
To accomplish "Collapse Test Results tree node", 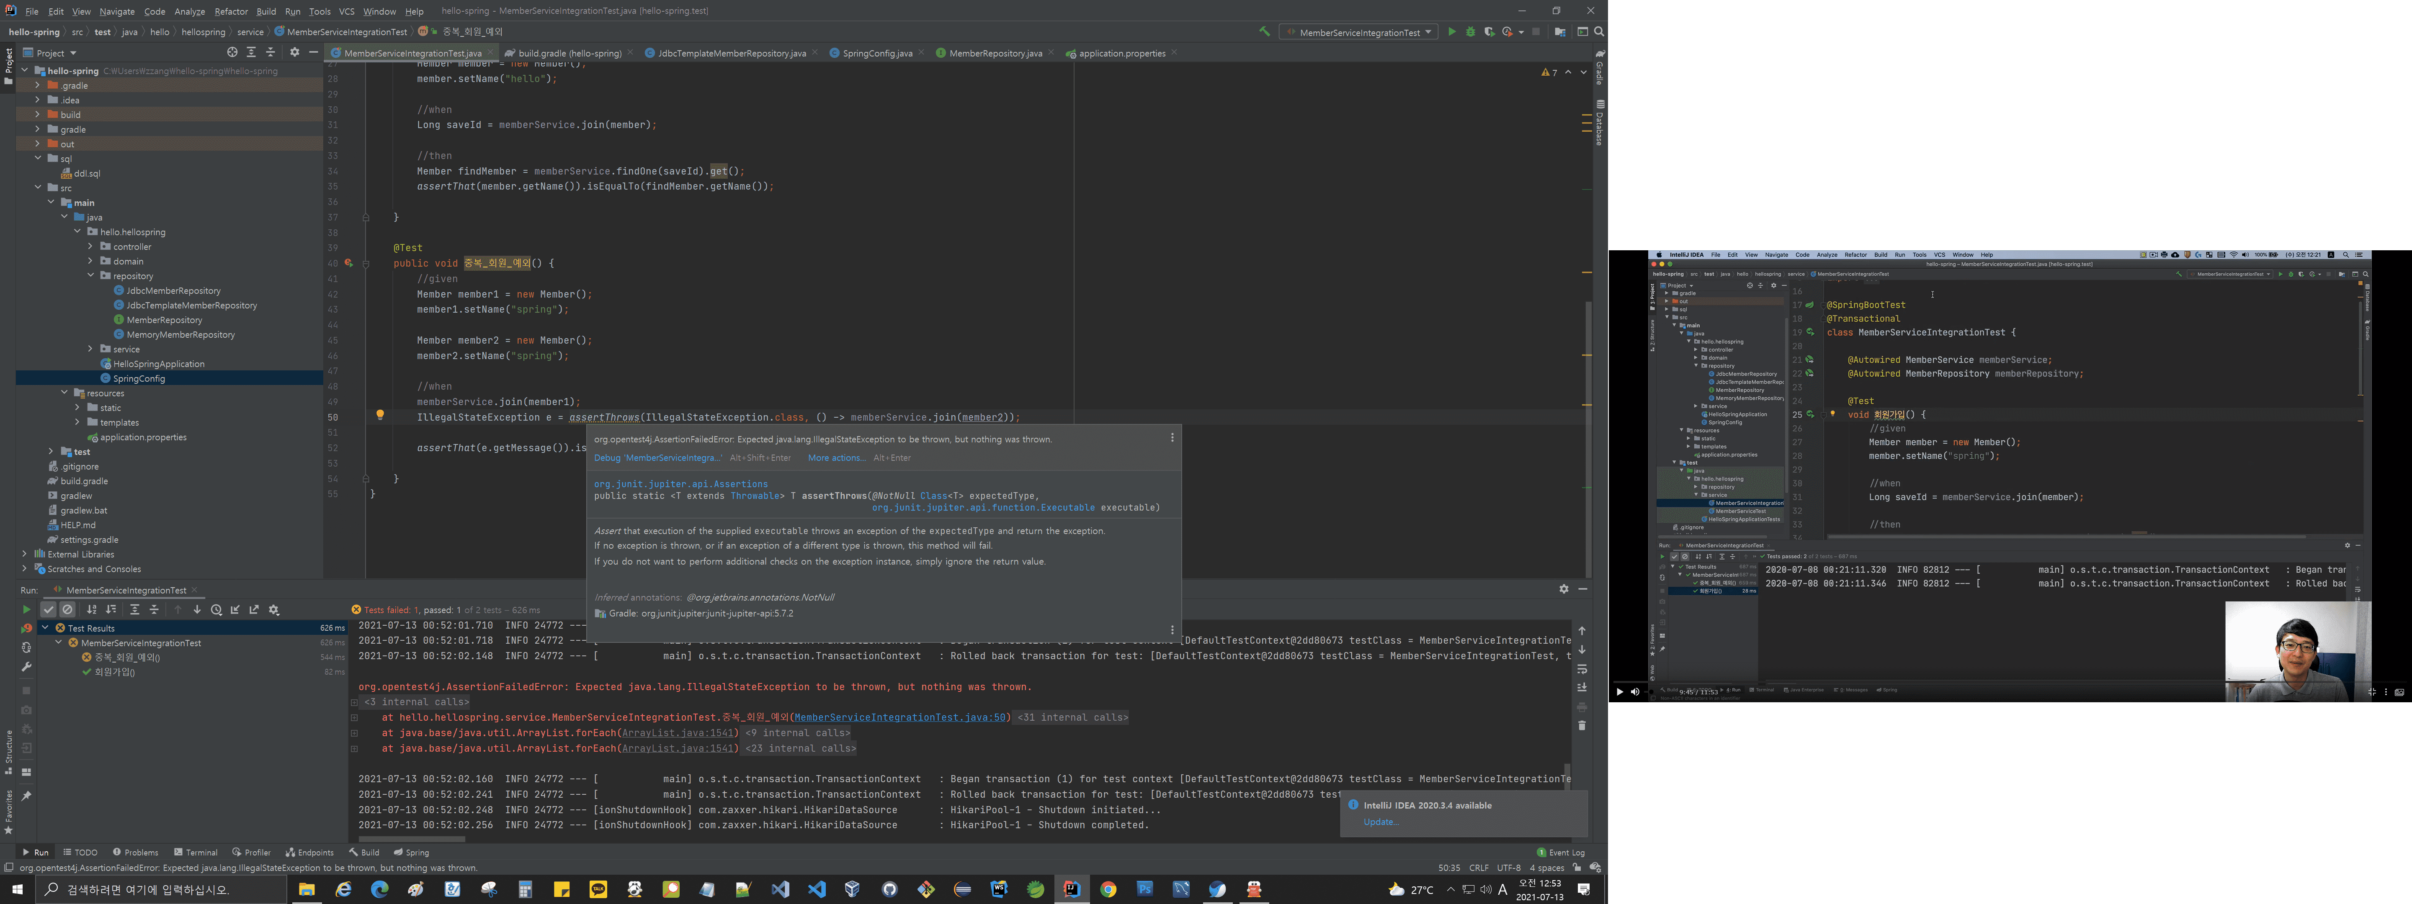I will (45, 628).
